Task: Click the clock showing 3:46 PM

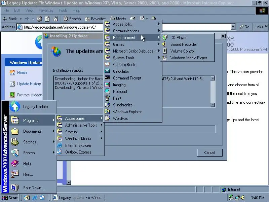Action: click(257, 198)
